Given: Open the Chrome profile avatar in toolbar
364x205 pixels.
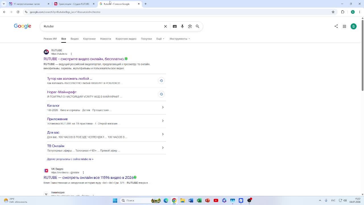Looking at the screenshot, I should point(353,12).
